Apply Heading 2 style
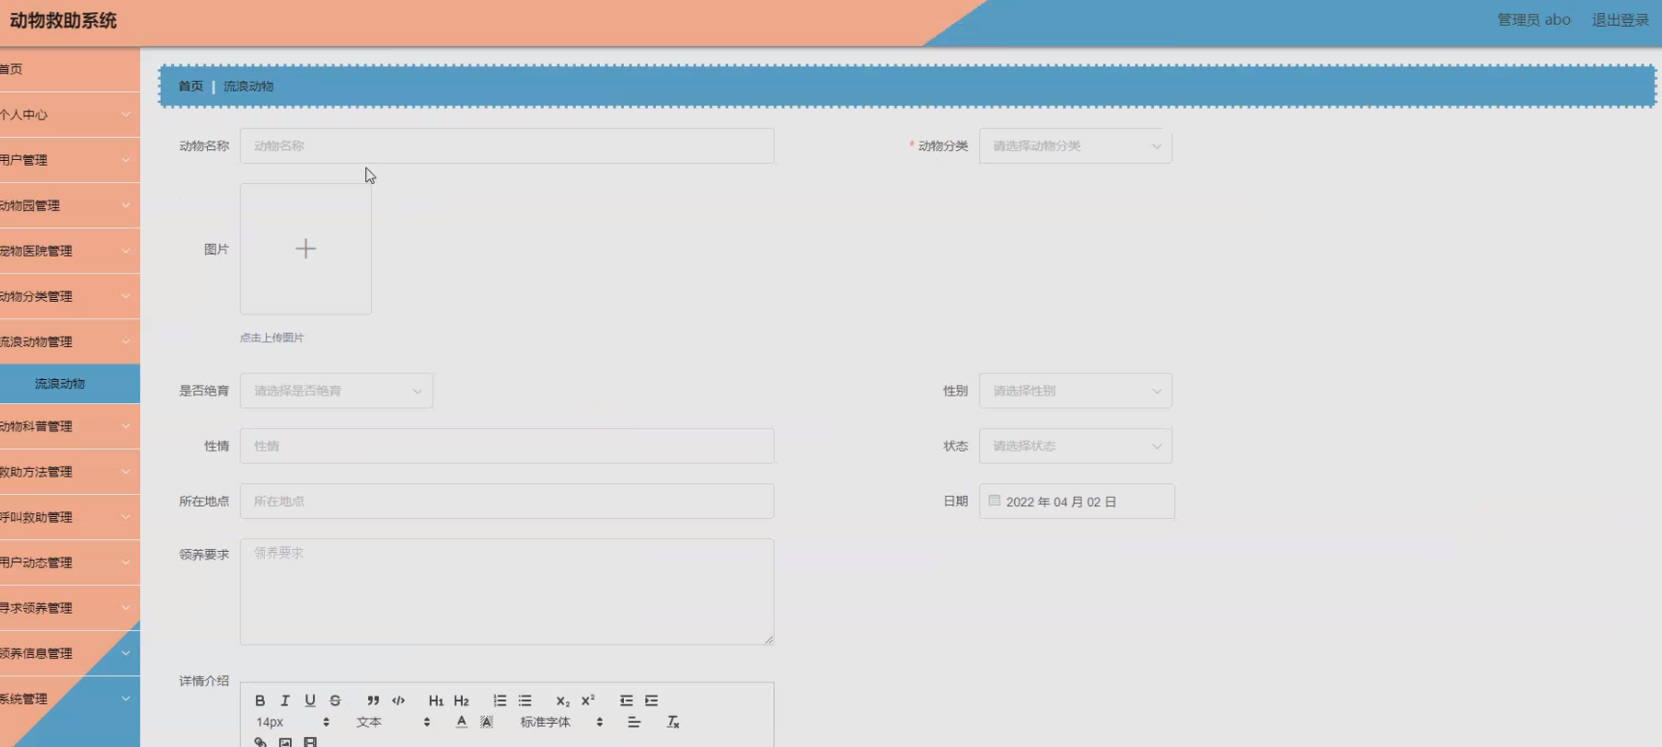 (x=461, y=701)
